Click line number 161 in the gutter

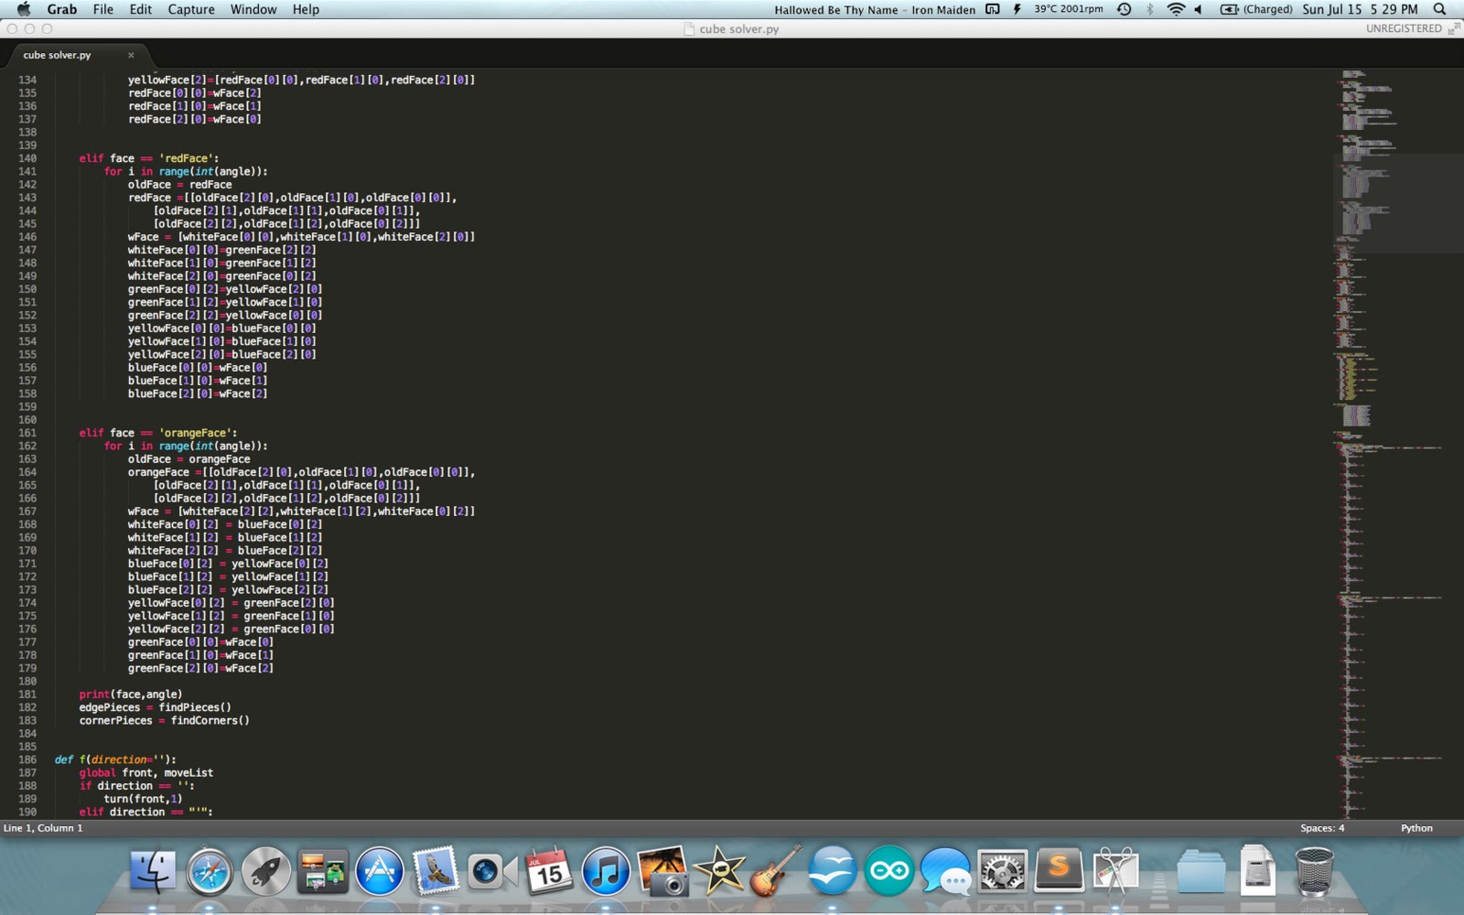27,433
